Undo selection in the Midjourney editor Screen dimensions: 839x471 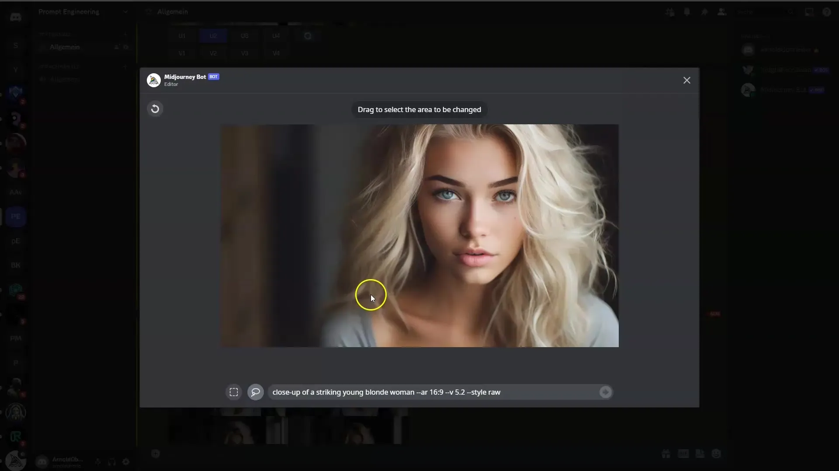pos(155,109)
